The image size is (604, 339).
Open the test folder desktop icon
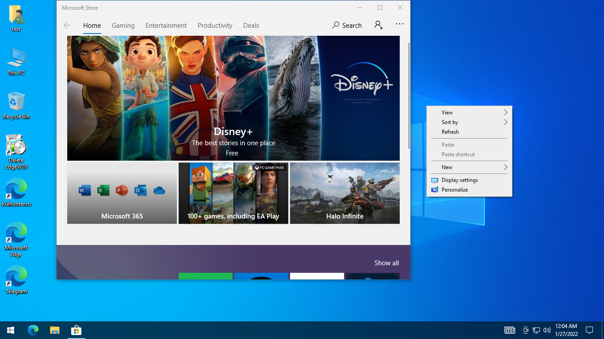tap(16, 19)
